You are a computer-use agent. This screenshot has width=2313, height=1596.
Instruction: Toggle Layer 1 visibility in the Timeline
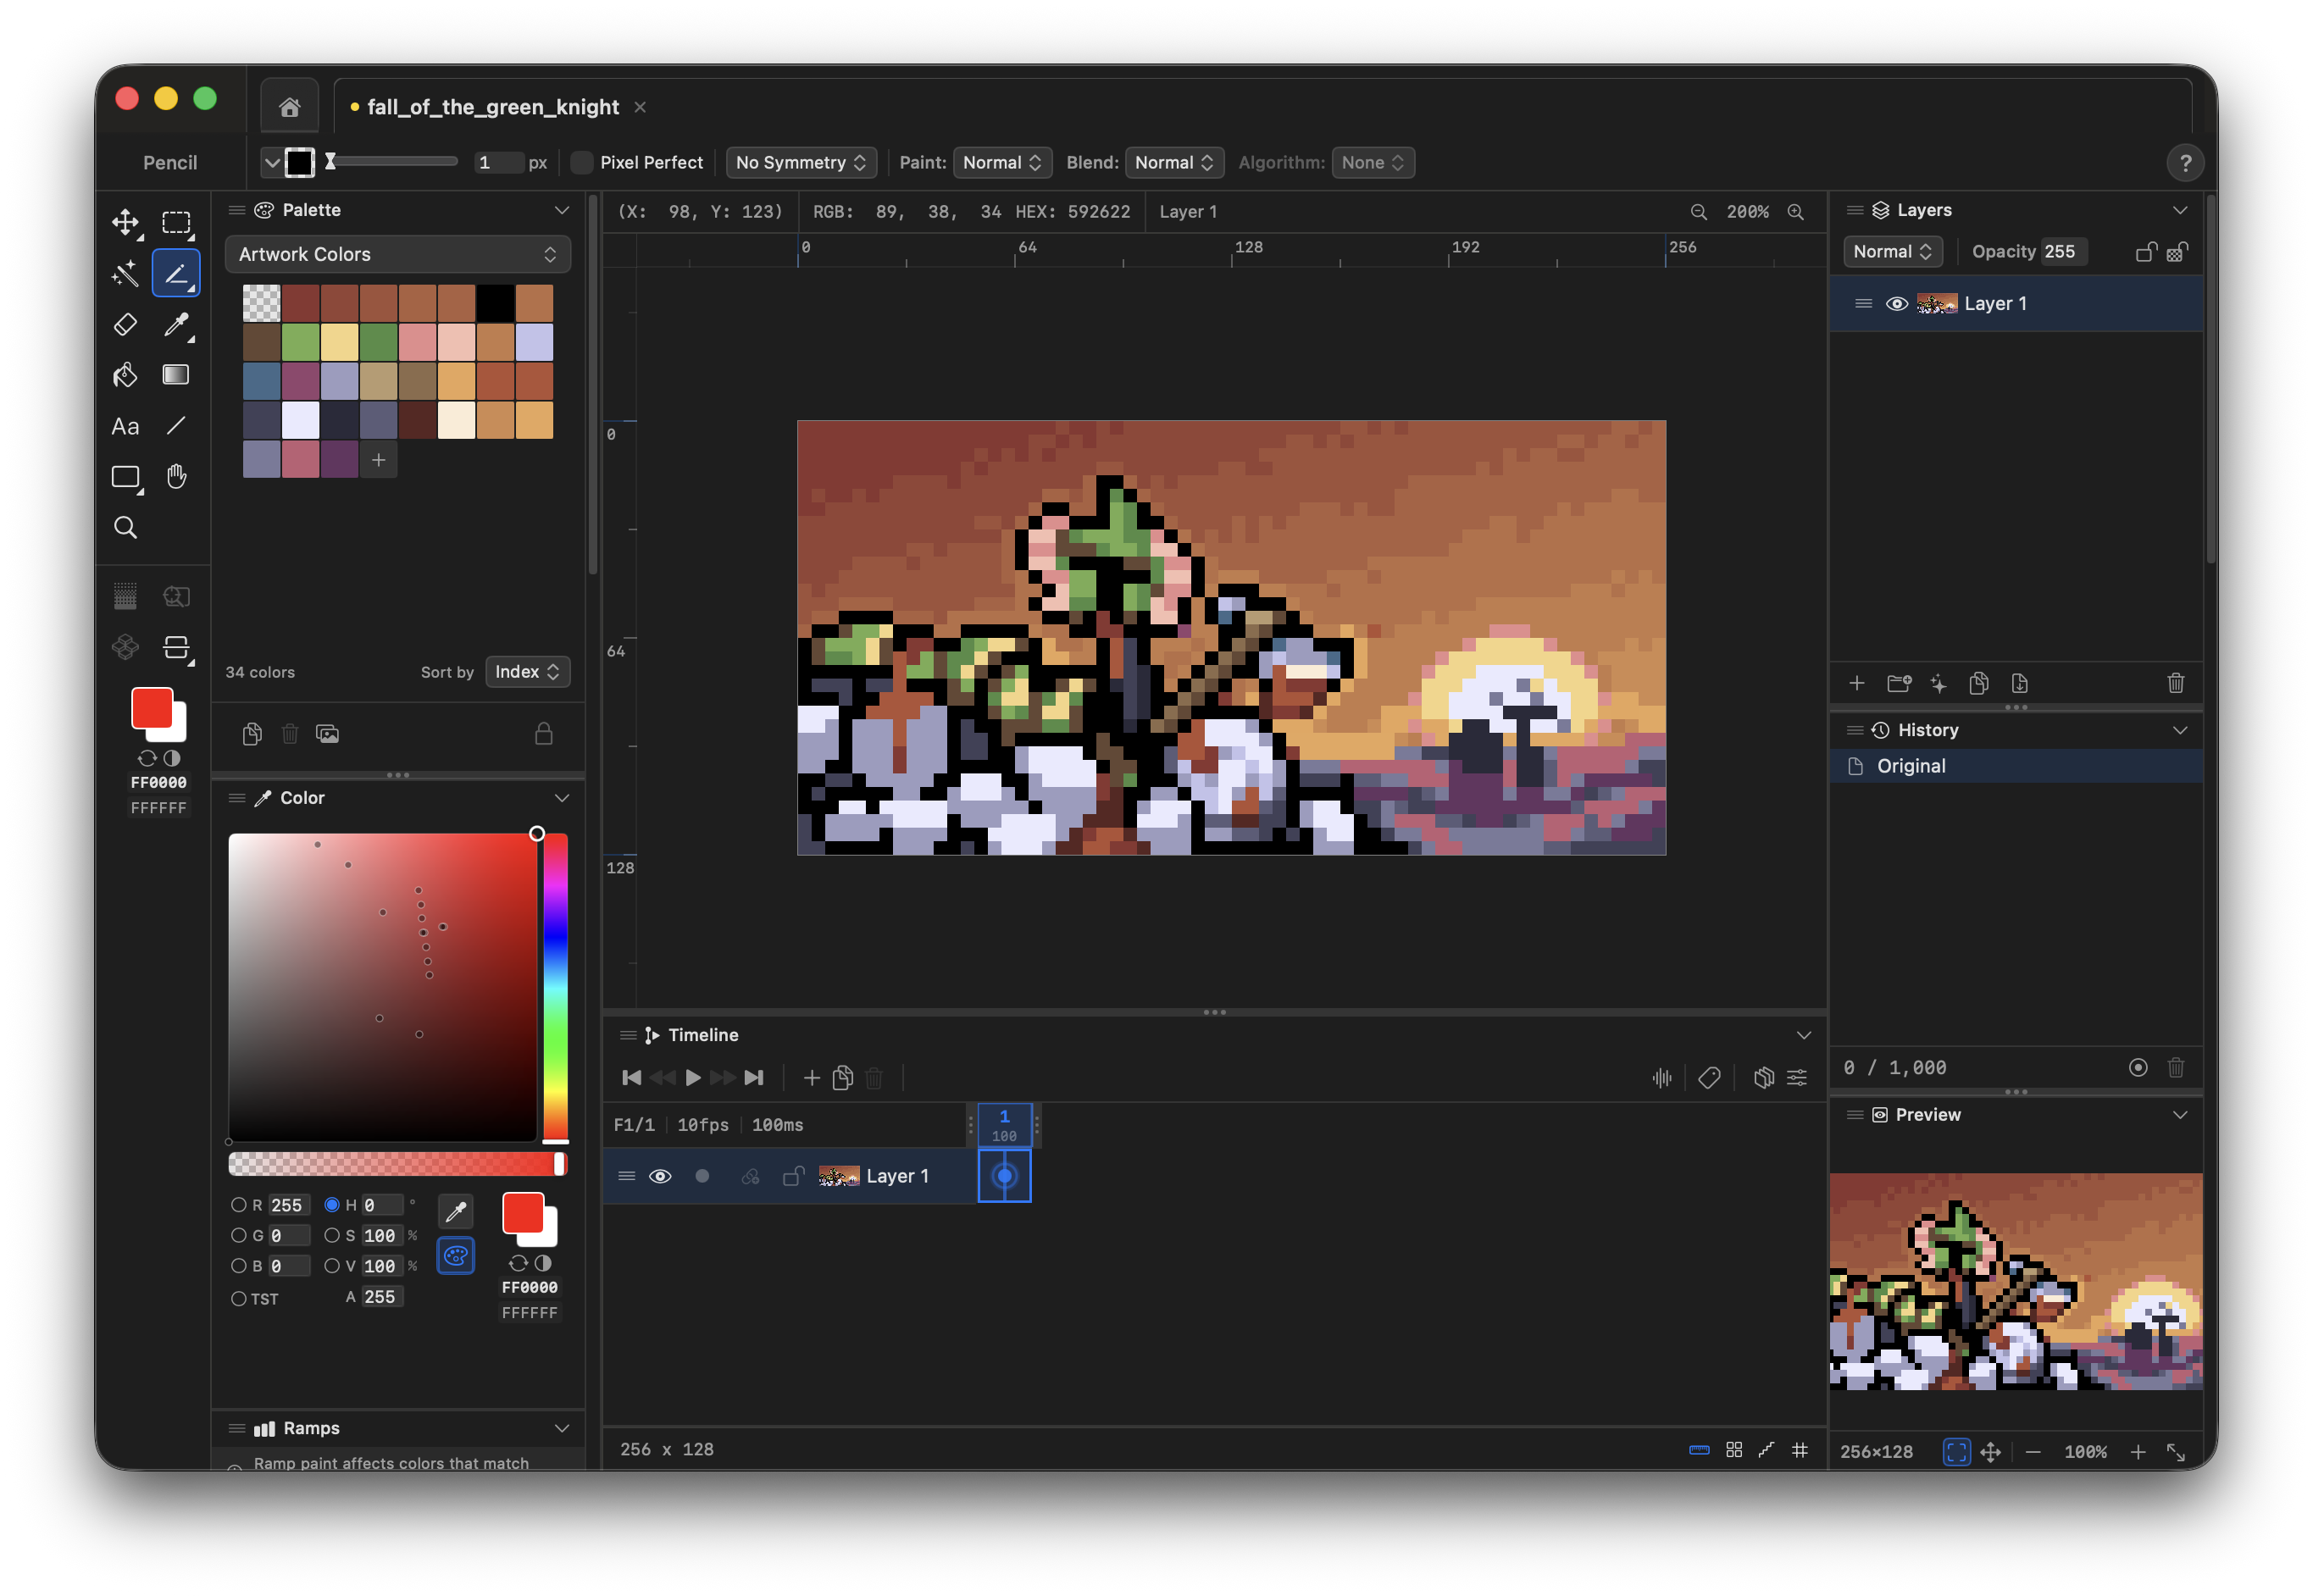coord(660,1177)
